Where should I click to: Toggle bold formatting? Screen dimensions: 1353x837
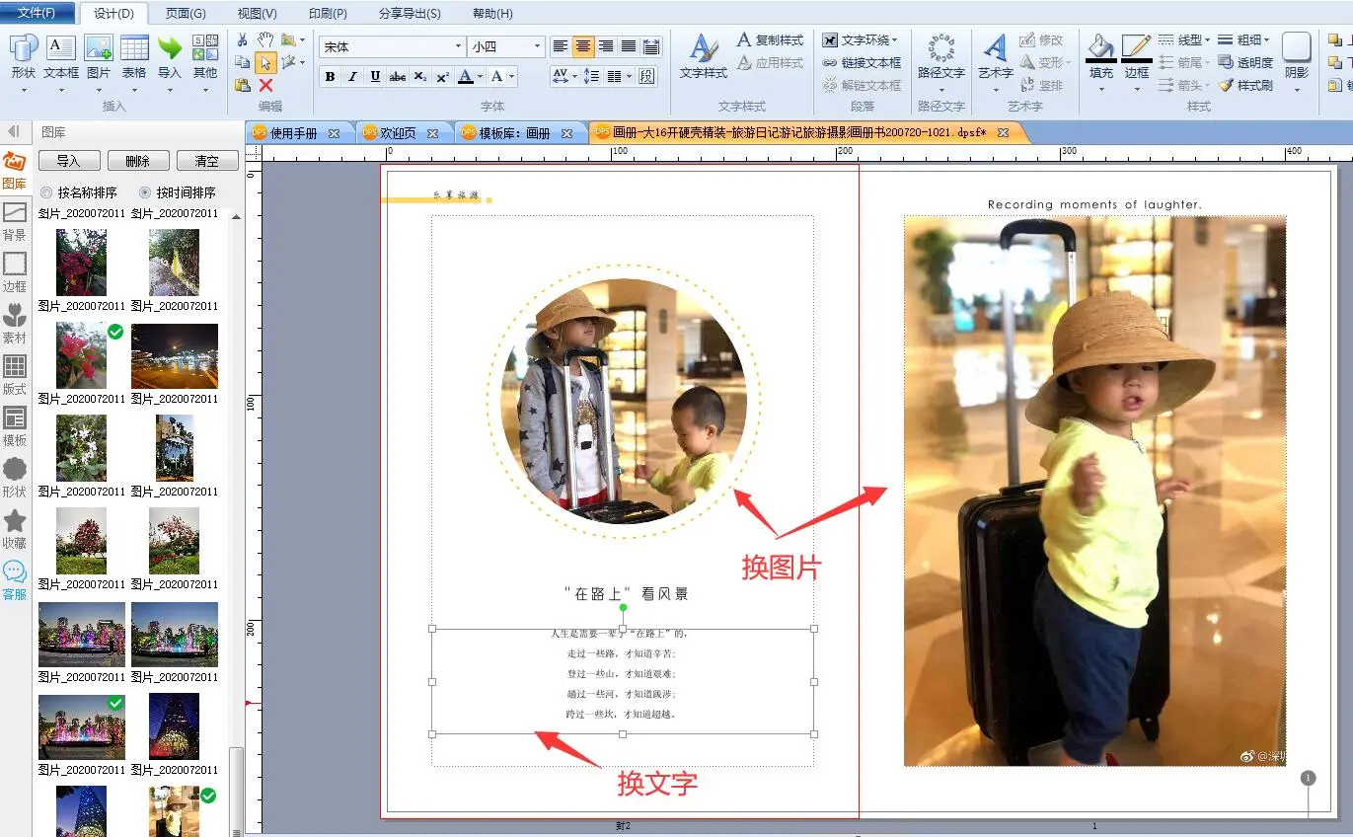(330, 77)
